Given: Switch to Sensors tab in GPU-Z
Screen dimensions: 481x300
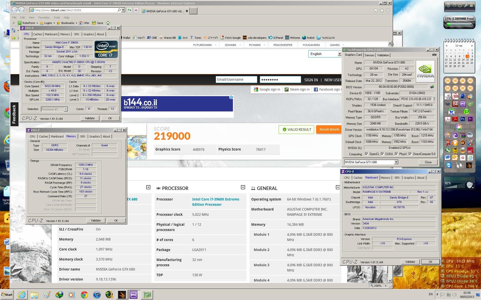Looking at the screenshot, I should tap(370, 55).
